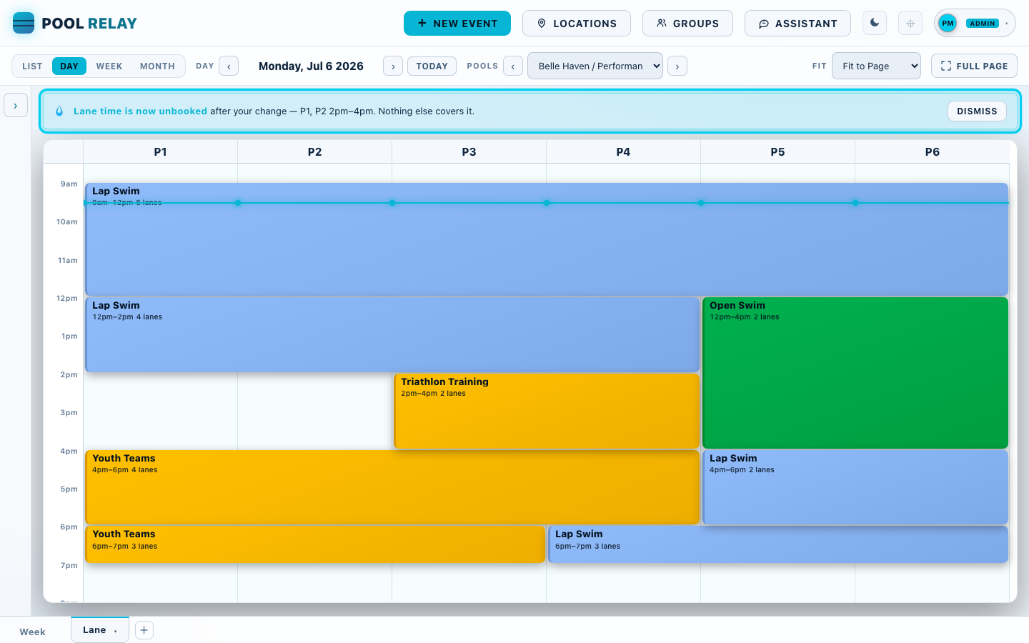Screen dimensions: 1029x643
Task: Open the Belle Haven pool dropdown
Action: click(x=595, y=66)
